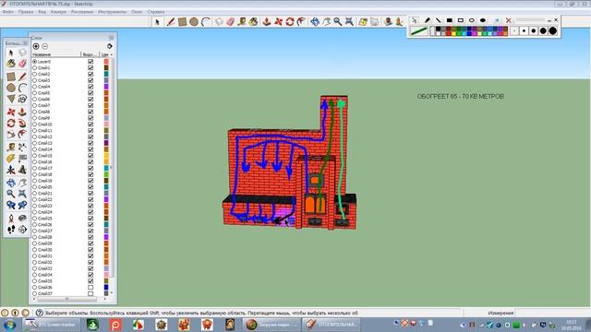Open the Рисование menu
Viewport: 591px width, 332px height.
click(82, 12)
